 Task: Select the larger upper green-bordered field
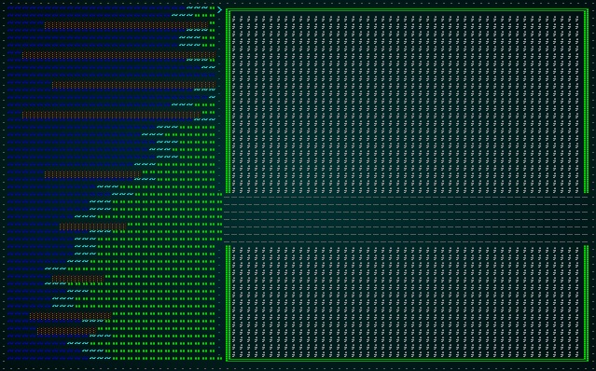pos(407,101)
